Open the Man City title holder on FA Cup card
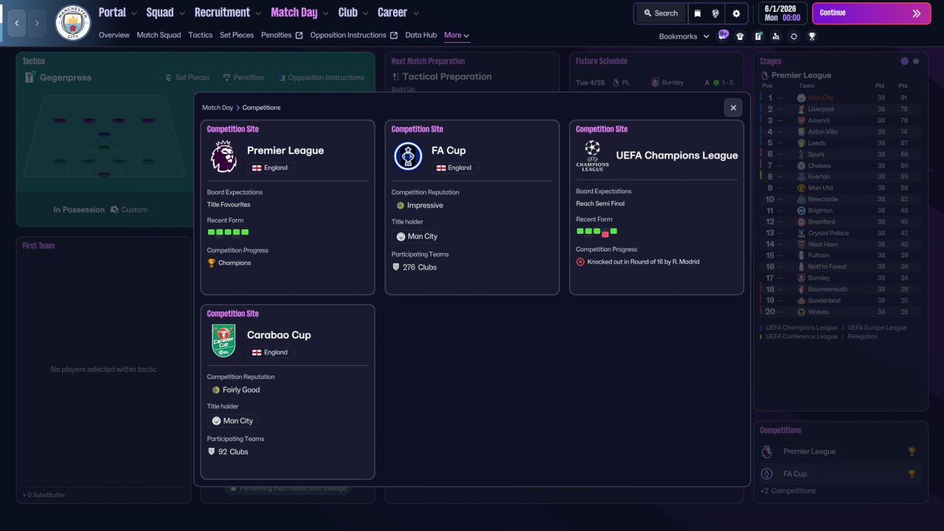 [x=417, y=237]
